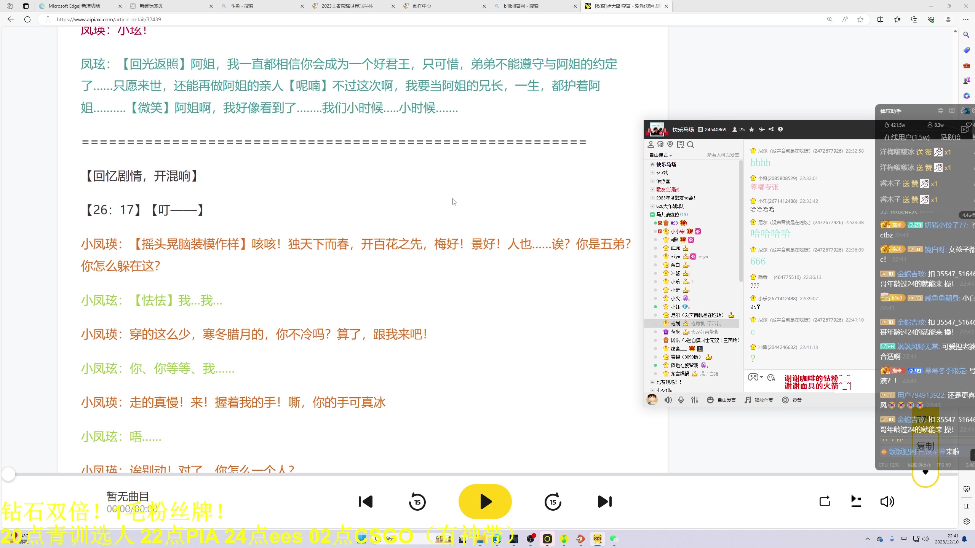The image size is (975, 548).
Task: Toggle the 录音 recording button
Action: (792, 400)
